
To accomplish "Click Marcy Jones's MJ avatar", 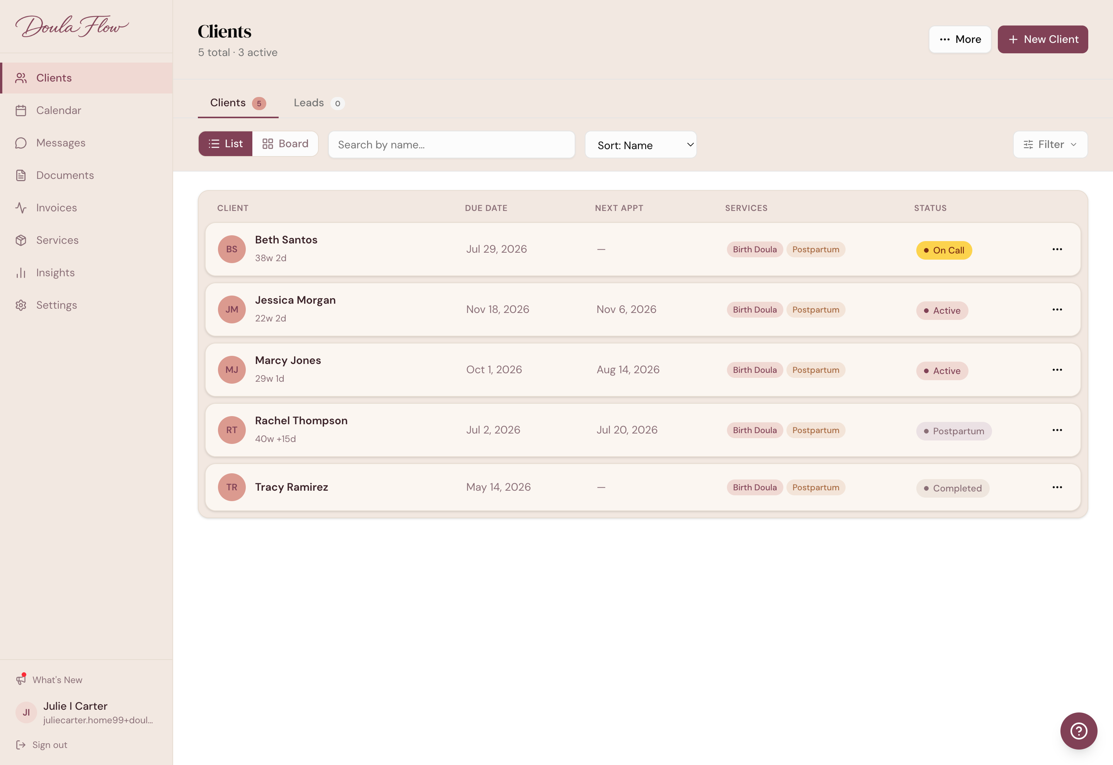I will (x=231, y=370).
